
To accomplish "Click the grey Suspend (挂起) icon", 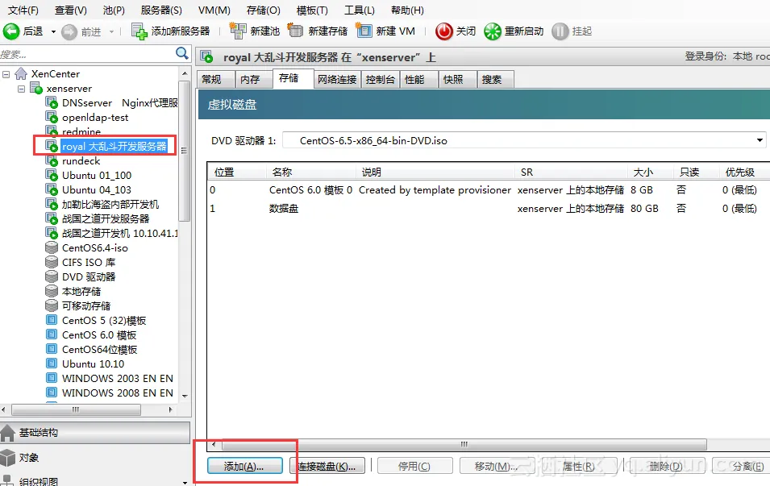I will tap(560, 31).
